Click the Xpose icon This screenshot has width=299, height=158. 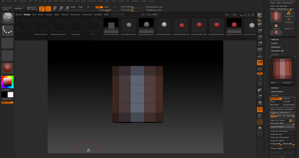point(259,134)
